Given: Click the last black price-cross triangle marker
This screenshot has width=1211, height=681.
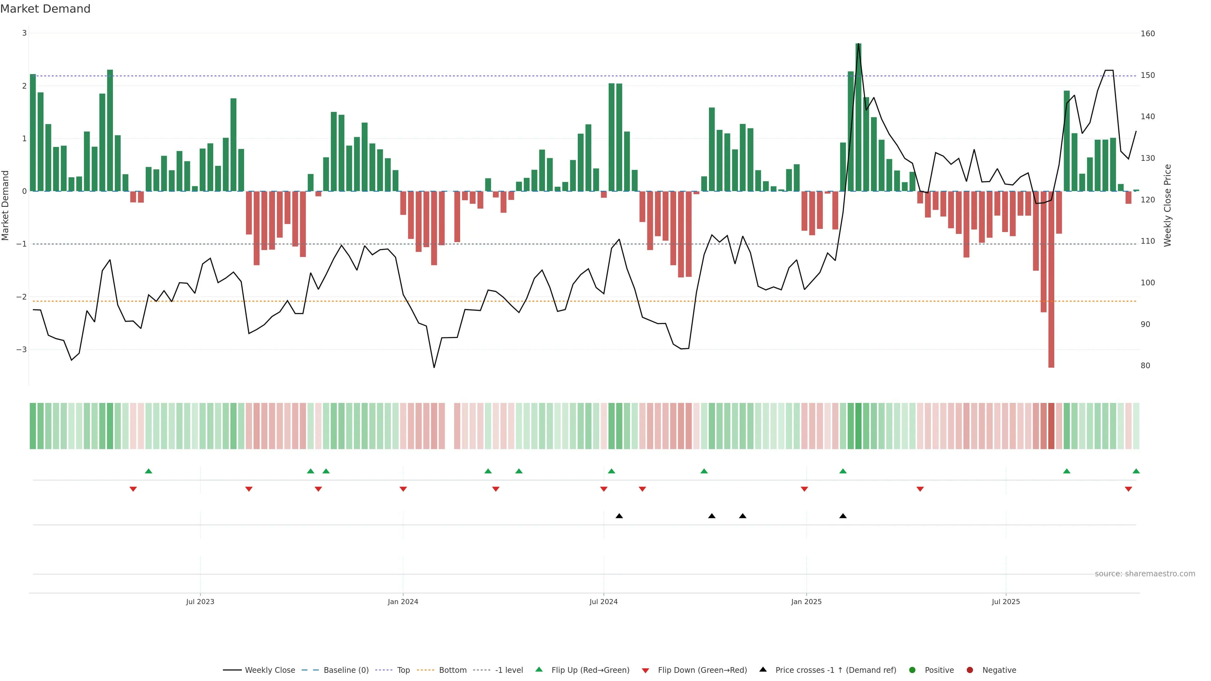Looking at the screenshot, I should [843, 516].
